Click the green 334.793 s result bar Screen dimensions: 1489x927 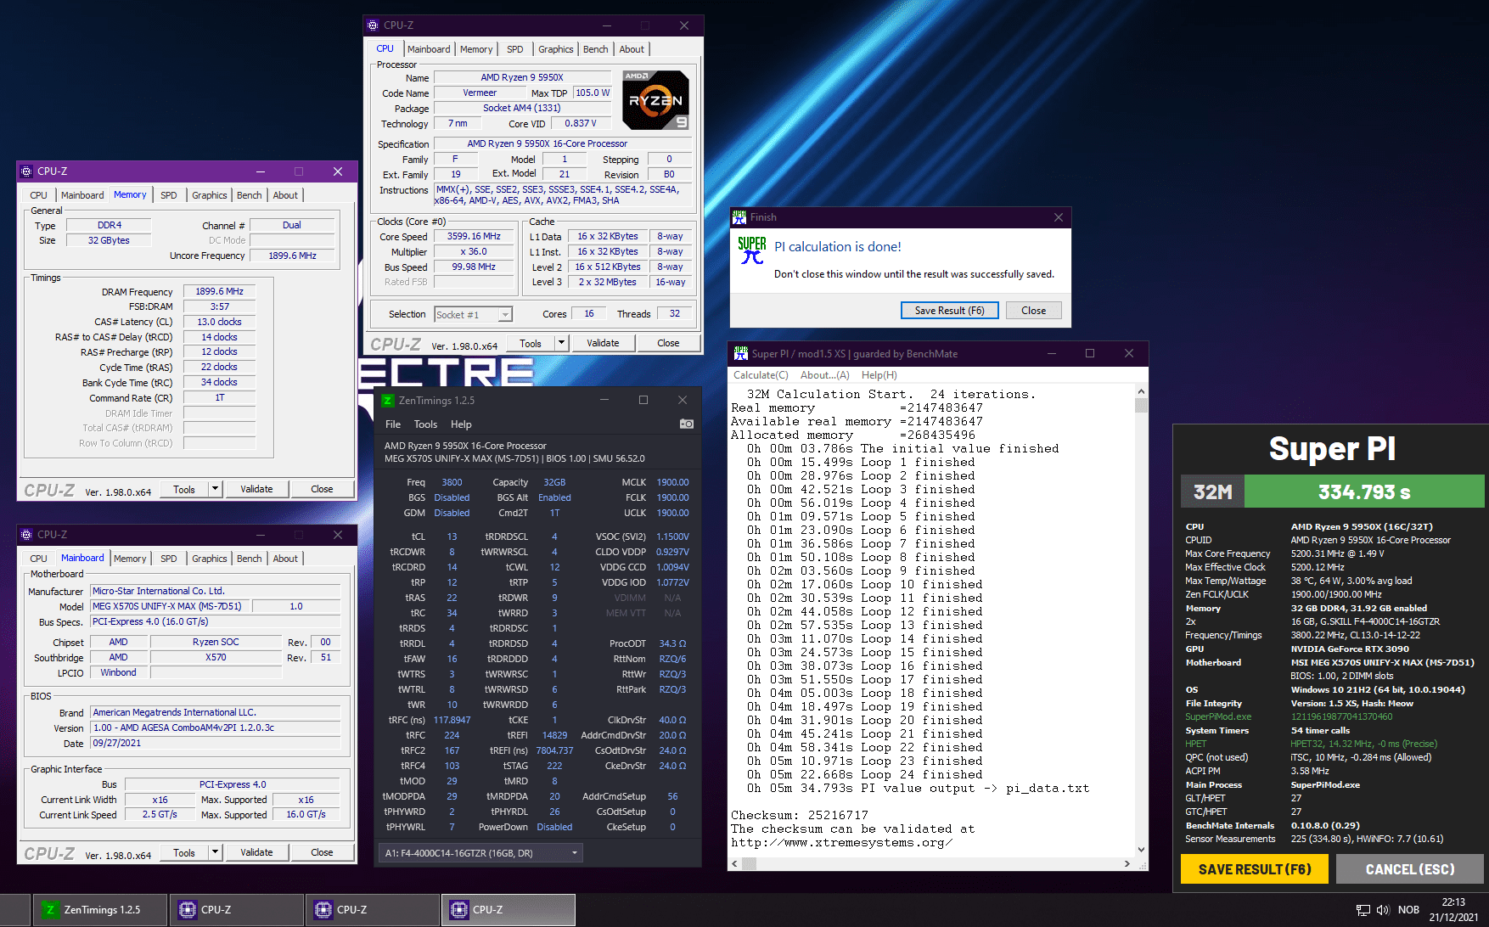point(1364,492)
